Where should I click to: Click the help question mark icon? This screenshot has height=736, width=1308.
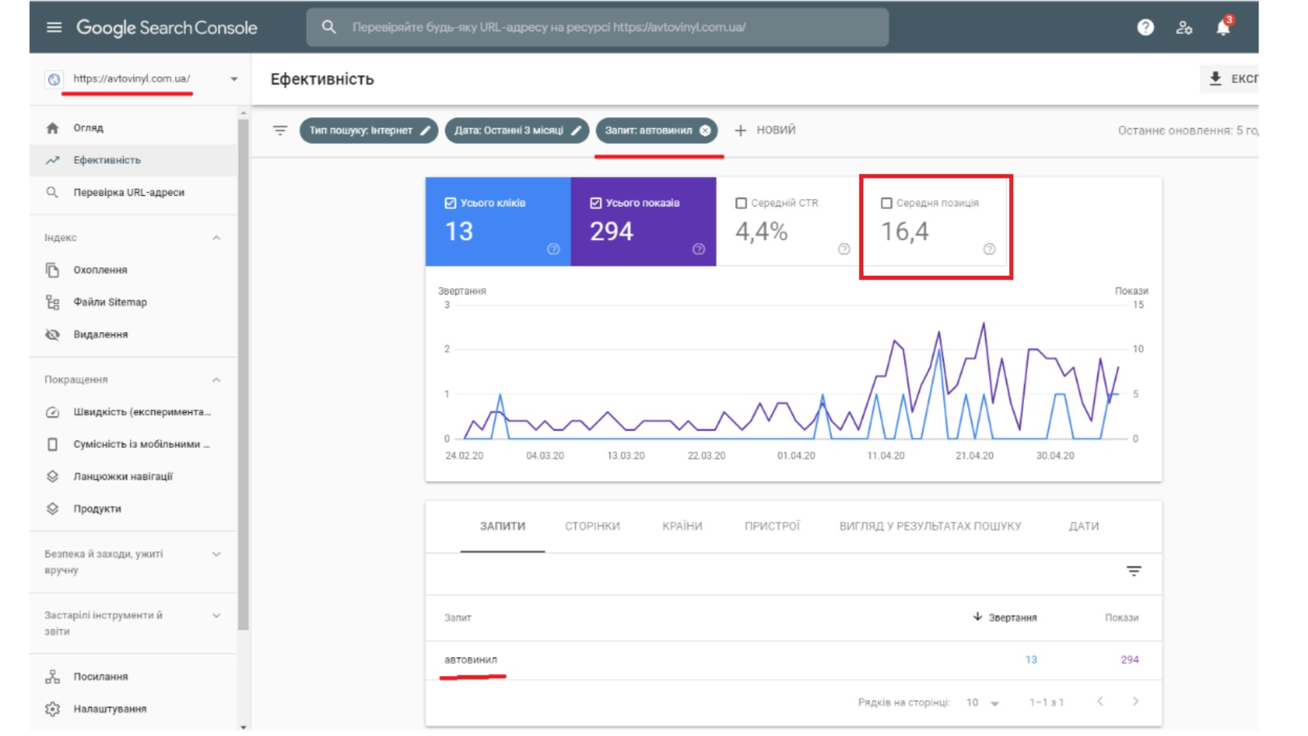tap(1145, 27)
